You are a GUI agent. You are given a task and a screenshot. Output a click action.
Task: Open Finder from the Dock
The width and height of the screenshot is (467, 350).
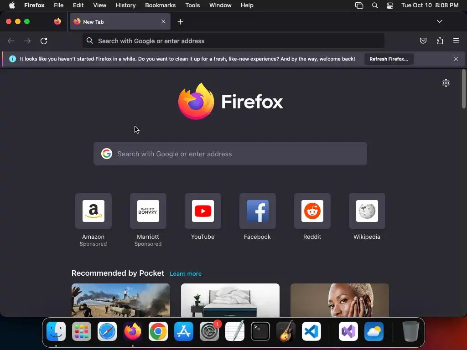(56, 331)
